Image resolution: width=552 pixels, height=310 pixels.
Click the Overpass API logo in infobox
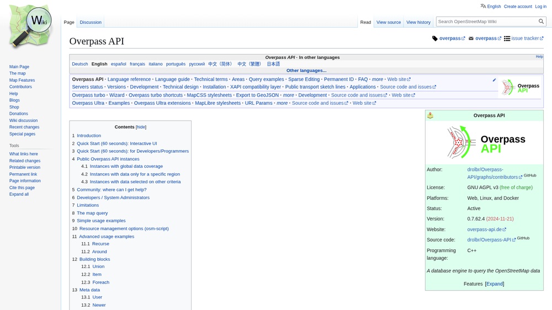coord(486,142)
